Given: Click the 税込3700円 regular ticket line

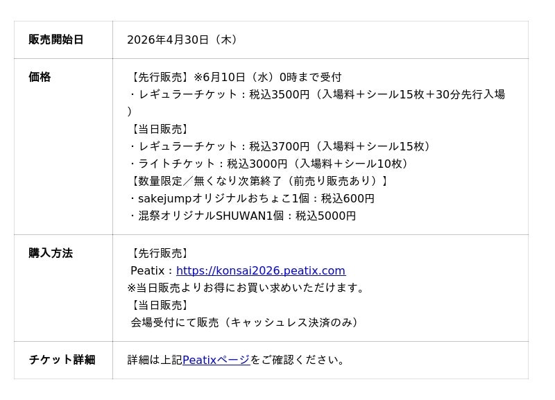Looking at the screenshot, I should (281, 146).
